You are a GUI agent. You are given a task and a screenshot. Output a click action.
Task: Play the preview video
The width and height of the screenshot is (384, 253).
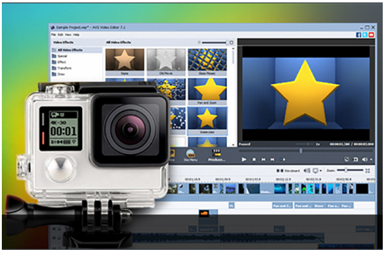[x=244, y=160]
